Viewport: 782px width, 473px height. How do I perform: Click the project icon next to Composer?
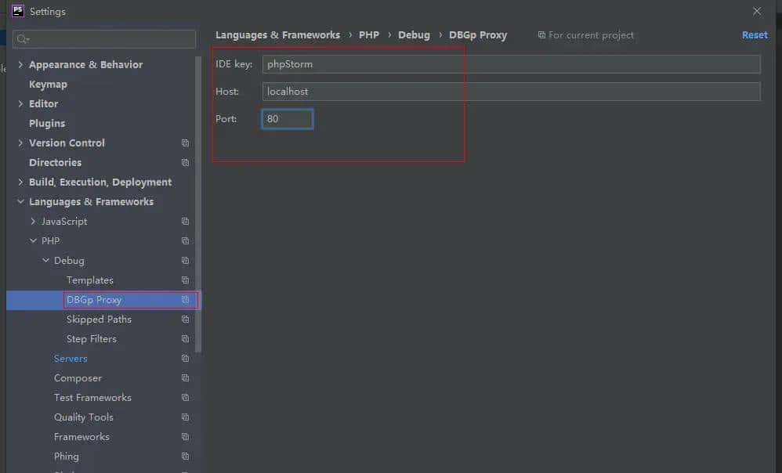tap(185, 377)
